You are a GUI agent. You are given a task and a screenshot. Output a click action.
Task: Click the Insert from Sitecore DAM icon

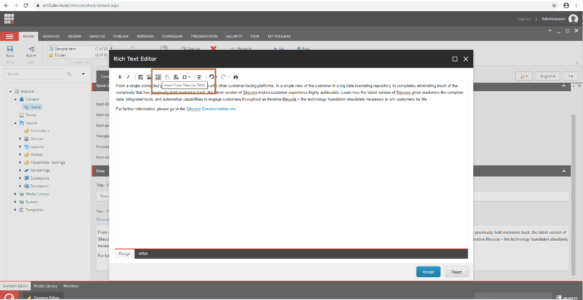click(x=158, y=77)
